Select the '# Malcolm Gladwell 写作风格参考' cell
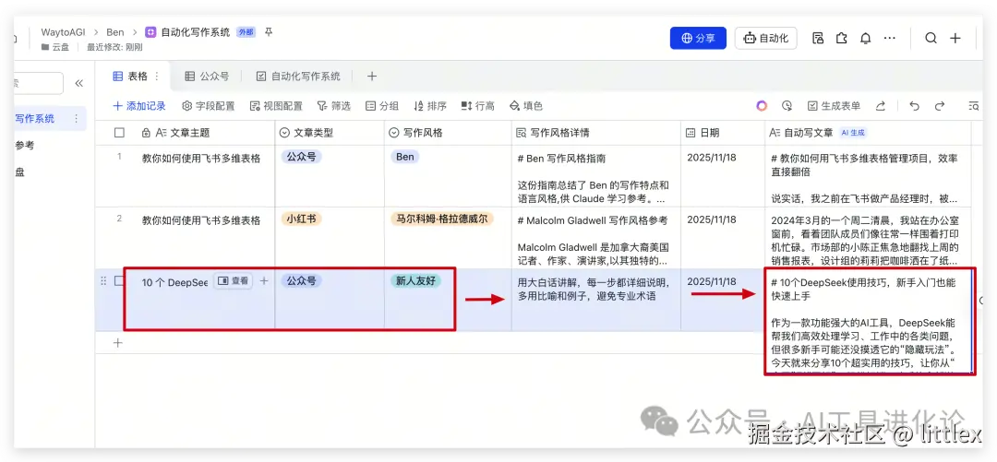Screen dimensions: 997x462 596,238
